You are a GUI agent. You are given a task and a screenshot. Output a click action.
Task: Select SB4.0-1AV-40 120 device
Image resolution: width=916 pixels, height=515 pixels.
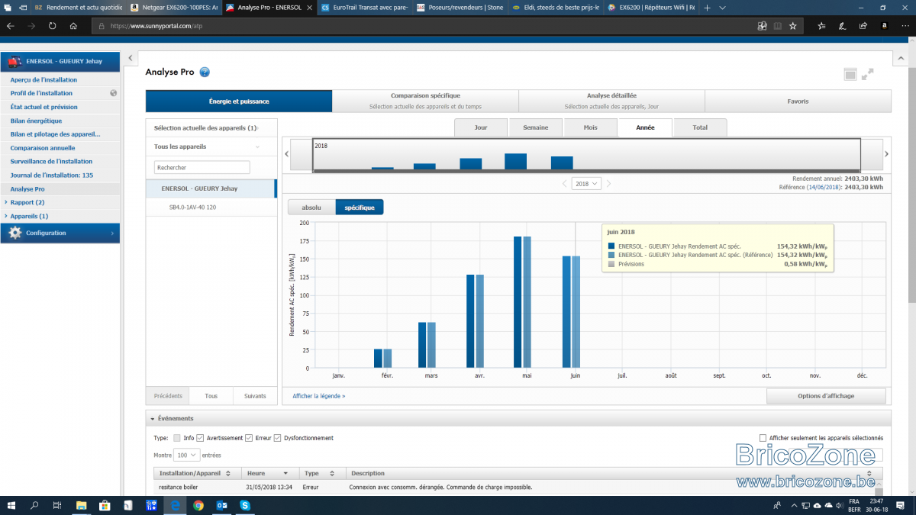[x=211, y=207]
